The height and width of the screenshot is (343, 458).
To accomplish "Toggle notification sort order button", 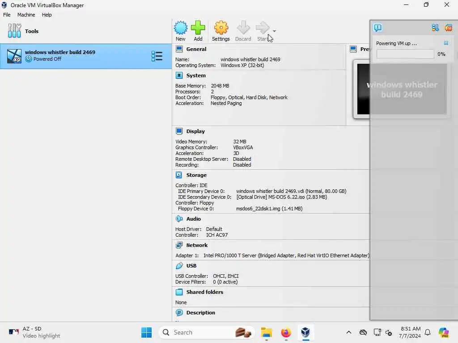I will pos(435,28).
